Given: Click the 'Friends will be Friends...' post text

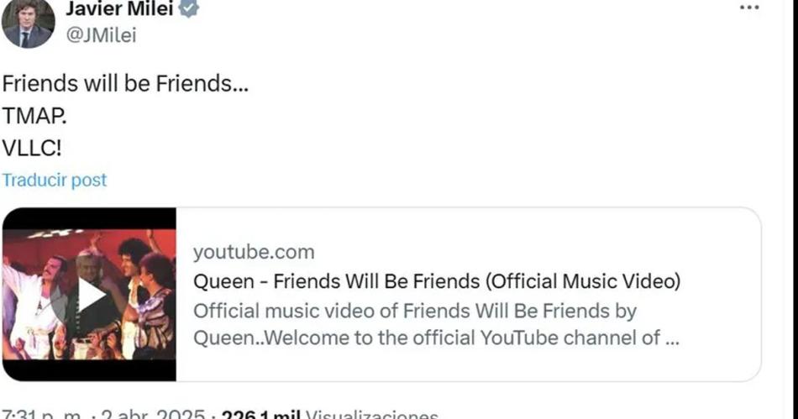Looking at the screenshot, I should point(125,83).
